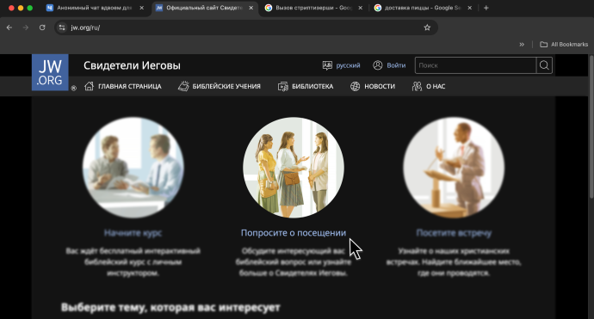Close the Вызов стриптизерши tab
Image resolution: width=594 pixels, height=319 pixels.
tap(360, 8)
